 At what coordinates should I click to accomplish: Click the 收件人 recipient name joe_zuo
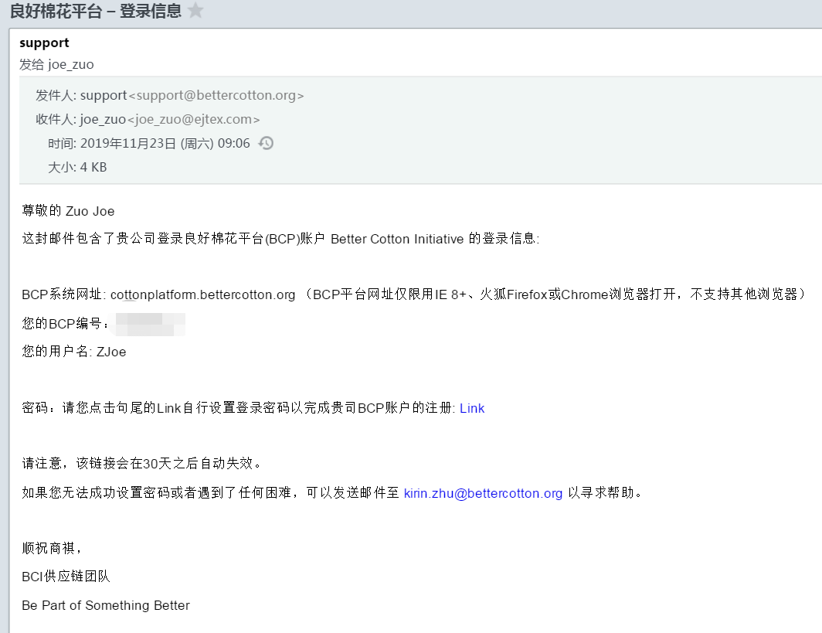[x=103, y=120]
